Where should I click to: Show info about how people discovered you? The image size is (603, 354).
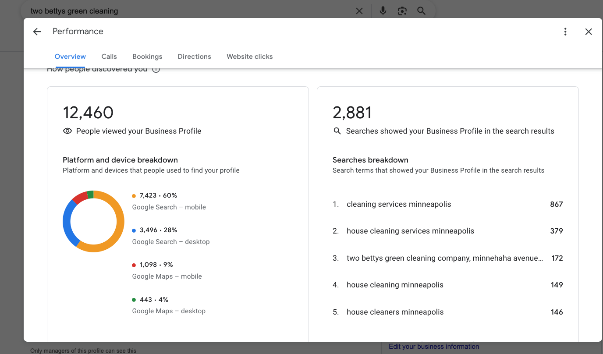(156, 69)
